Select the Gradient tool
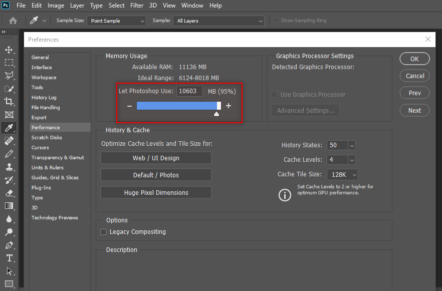 [x=9, y=206]
